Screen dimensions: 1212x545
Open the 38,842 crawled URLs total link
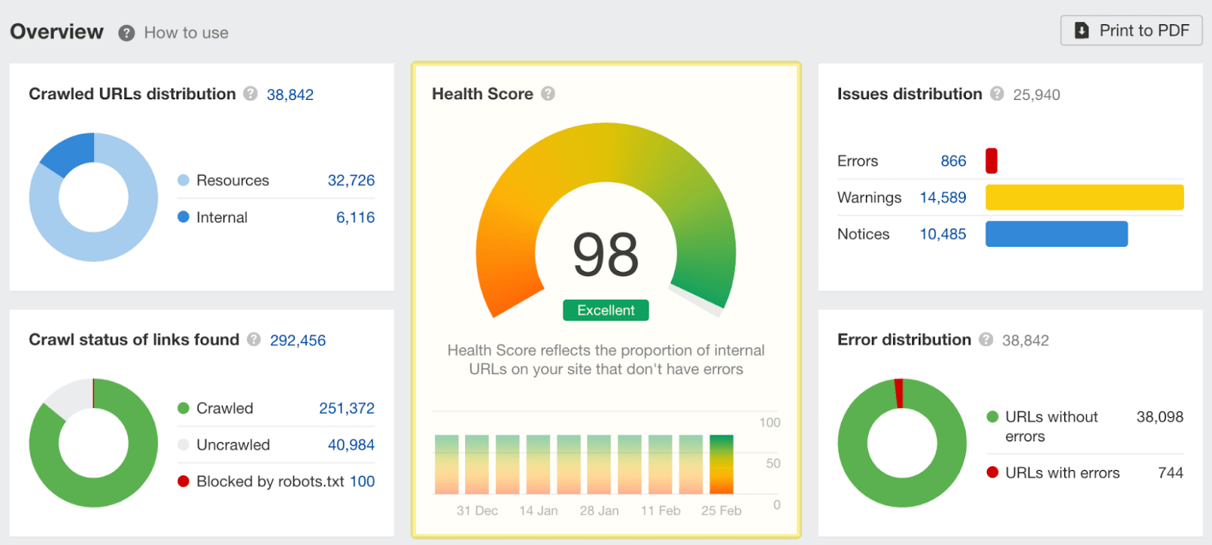coord(289,95)
